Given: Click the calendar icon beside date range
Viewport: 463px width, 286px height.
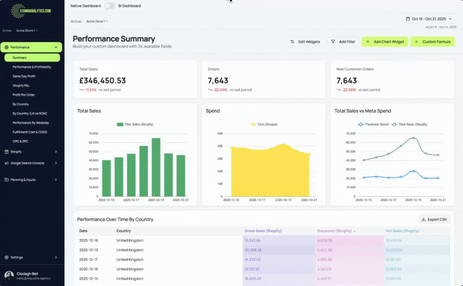Looking at the screenshot, I should point(408,19).
